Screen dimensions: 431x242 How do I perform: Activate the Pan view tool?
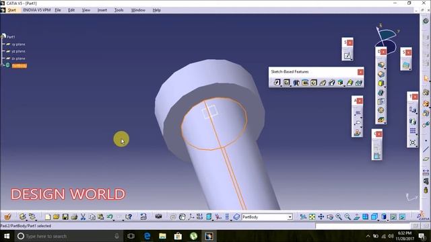(321, 216)
